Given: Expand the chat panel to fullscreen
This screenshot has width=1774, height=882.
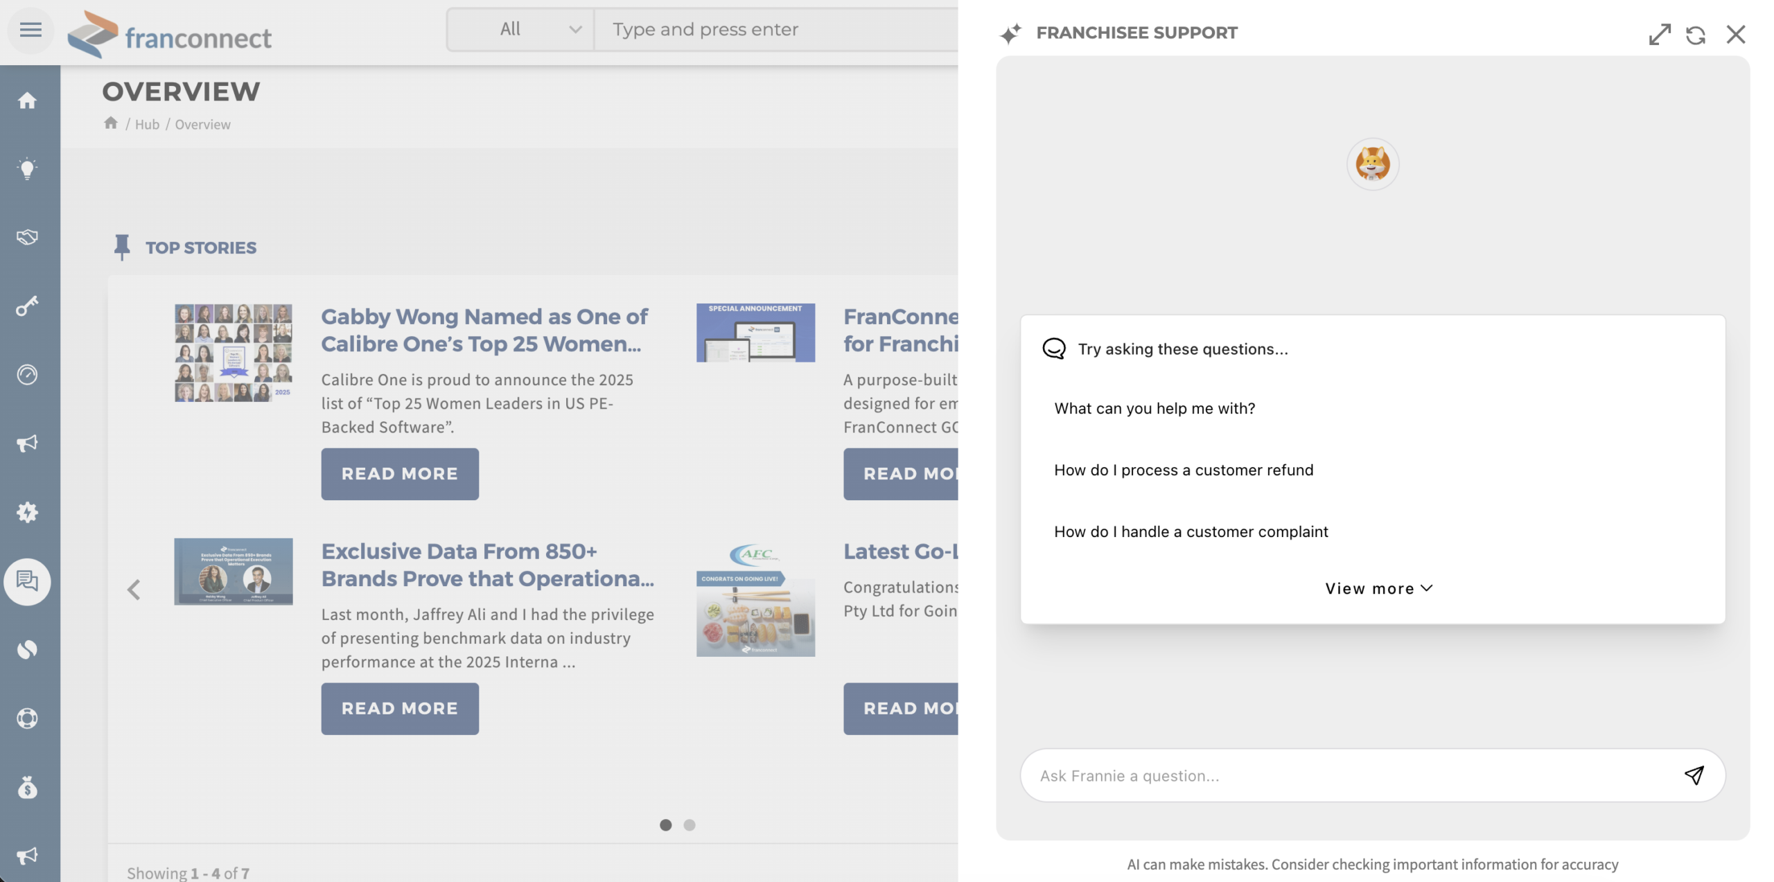Looking at the screenshot, I should click(1659, 35).
